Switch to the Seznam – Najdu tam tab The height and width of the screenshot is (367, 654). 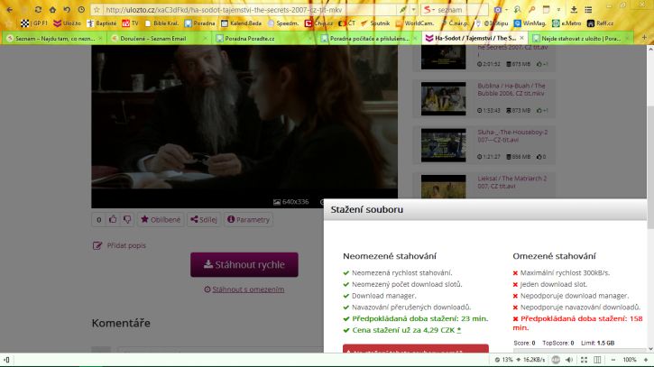(54, 39)
